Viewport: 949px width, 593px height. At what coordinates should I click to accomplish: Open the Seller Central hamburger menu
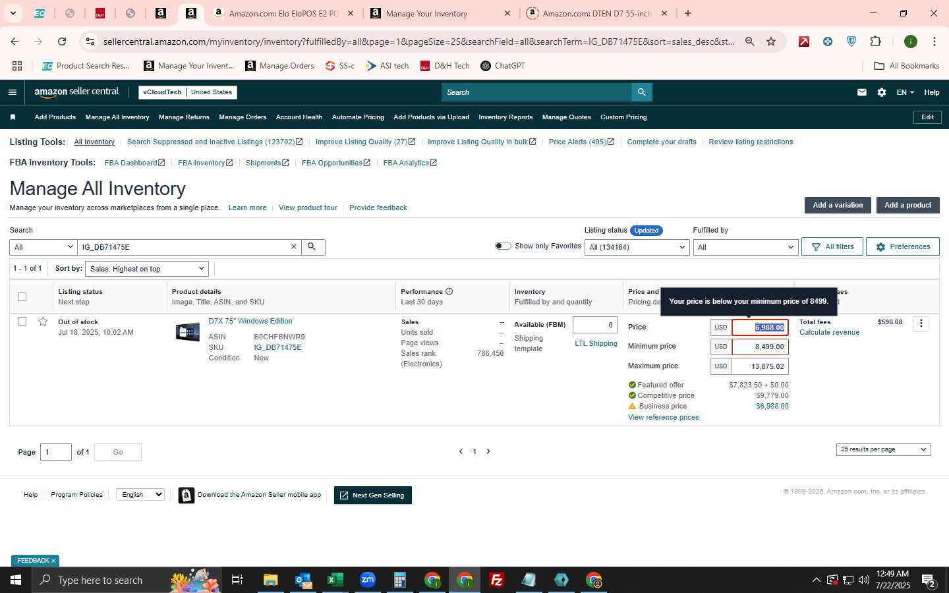[12, 92]
